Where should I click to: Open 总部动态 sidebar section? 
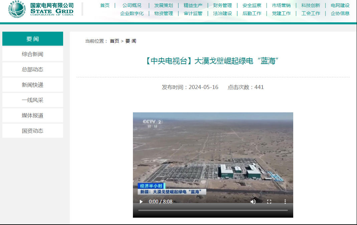click(32, 70)
